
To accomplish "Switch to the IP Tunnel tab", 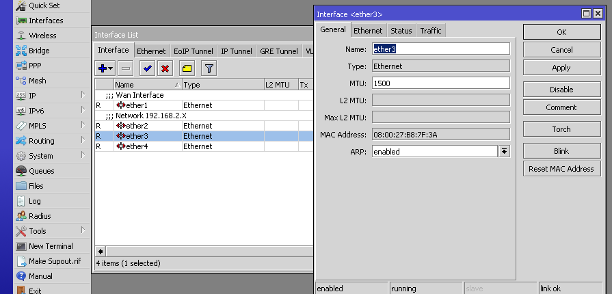I will (236, 51).
